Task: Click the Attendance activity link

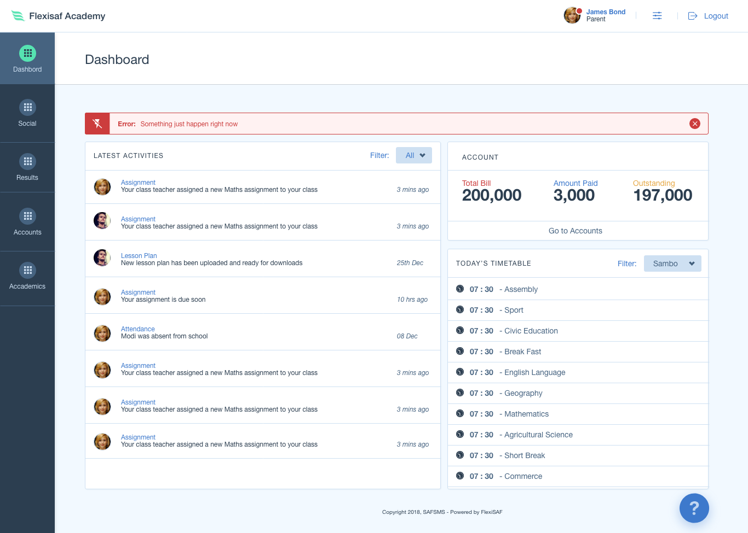Action: tap(138, 329)
